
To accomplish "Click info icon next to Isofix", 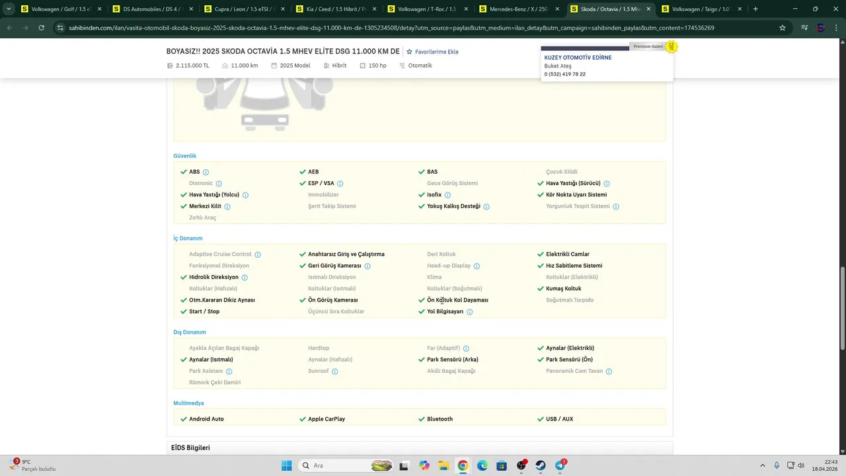I will 447,195.
